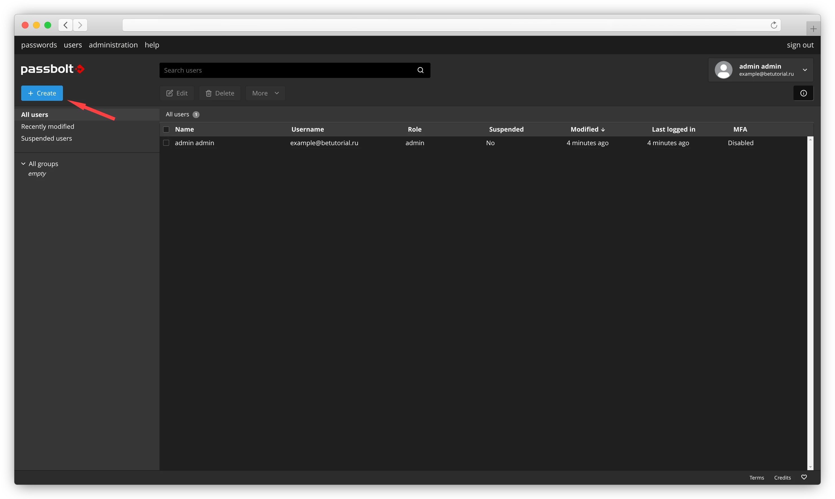The width and height of the screenshot is (835, 499).
Task: Go back with browser back arrow
Action: click(x=66, y=25)
